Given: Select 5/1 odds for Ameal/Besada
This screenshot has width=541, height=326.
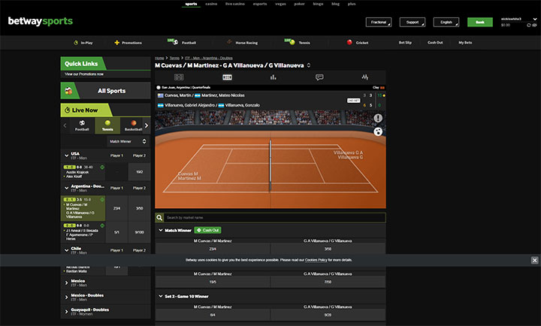Looking at the screenshot, I should [x=116, y=232].
